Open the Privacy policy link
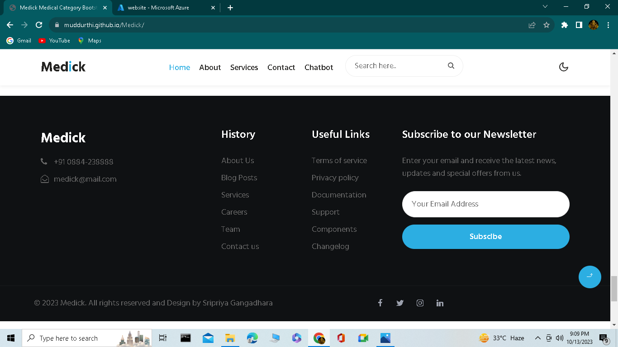This screenshot has height=347, width=618. click(x=335, y=178)
